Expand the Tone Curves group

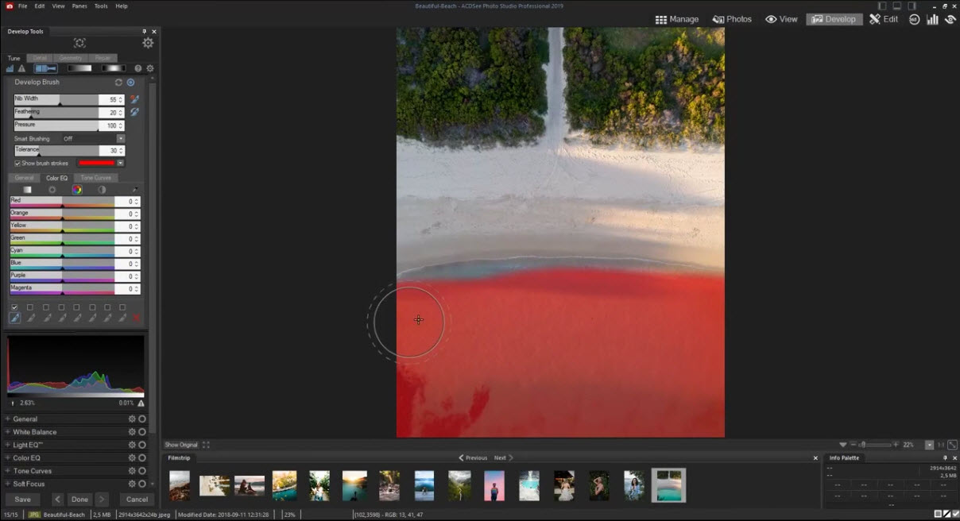click(x=8, y=471)
